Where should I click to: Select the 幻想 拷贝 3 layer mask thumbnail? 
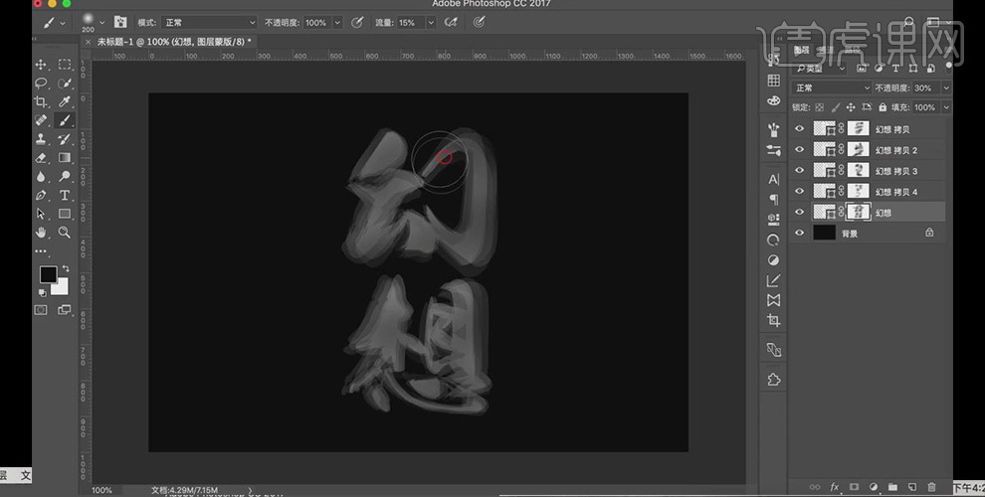pyautogui.click(x=858, y=170)
